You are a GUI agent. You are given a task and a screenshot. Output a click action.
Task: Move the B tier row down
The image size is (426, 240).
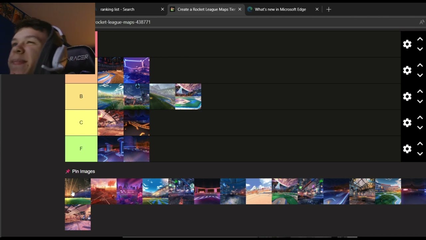point(420,101)
